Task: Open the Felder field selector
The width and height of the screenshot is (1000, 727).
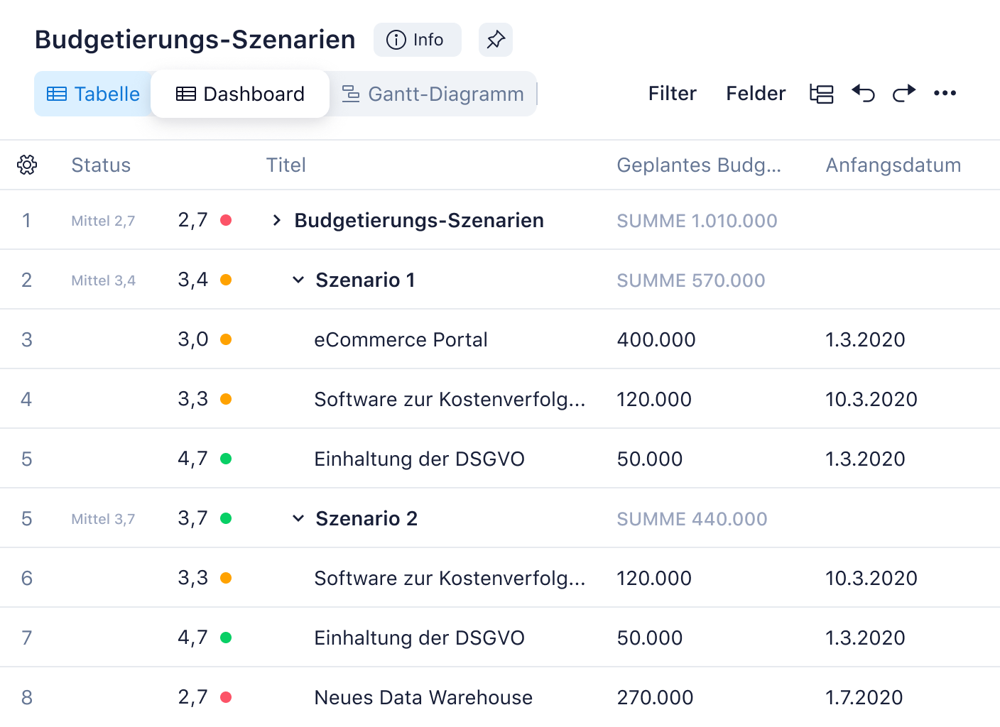Action: click(756, 94)
